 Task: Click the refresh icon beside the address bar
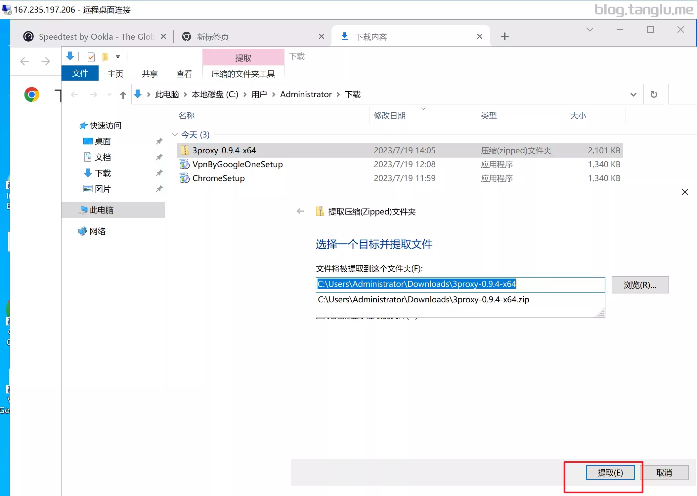pos(654,95)
